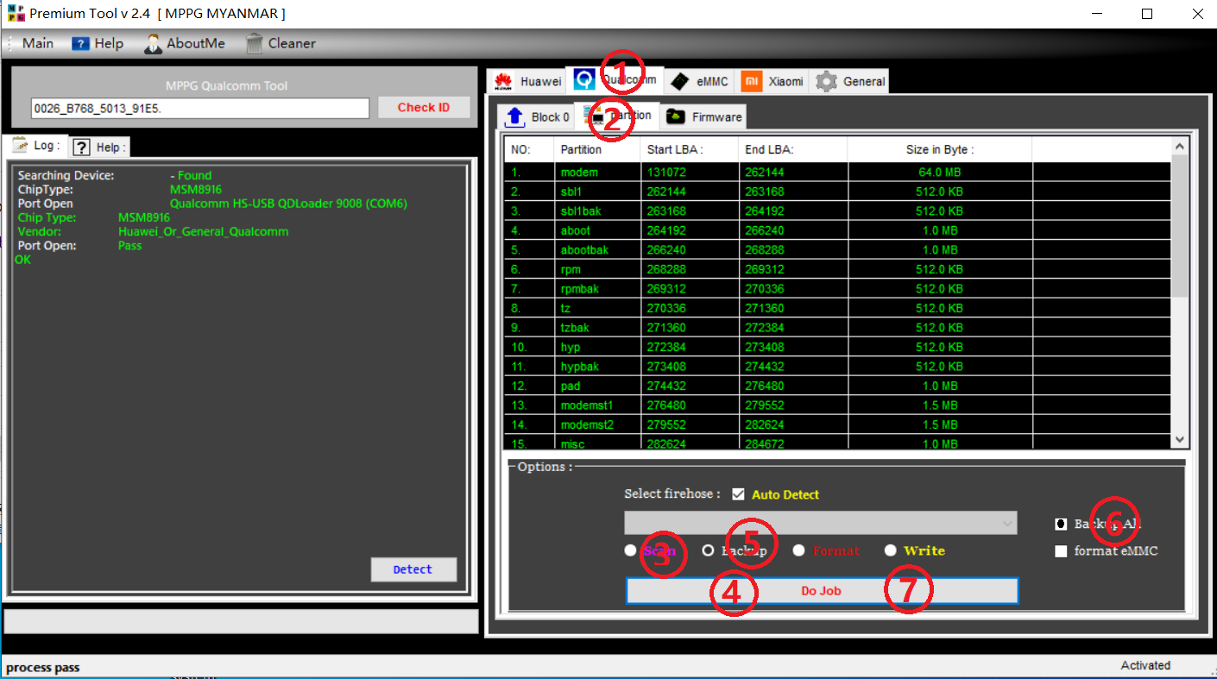
Task: Click the rpmbak partition name
Action: tap(579, 289)
